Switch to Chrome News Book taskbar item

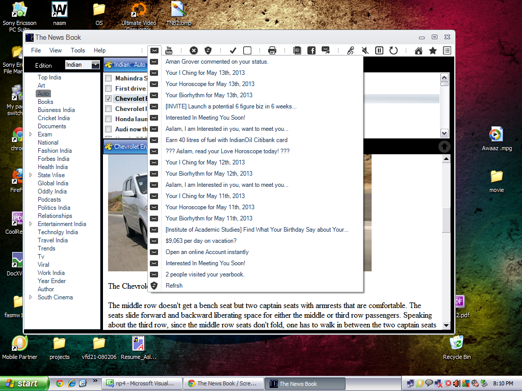pyautogui.click(x=223, y=383)
